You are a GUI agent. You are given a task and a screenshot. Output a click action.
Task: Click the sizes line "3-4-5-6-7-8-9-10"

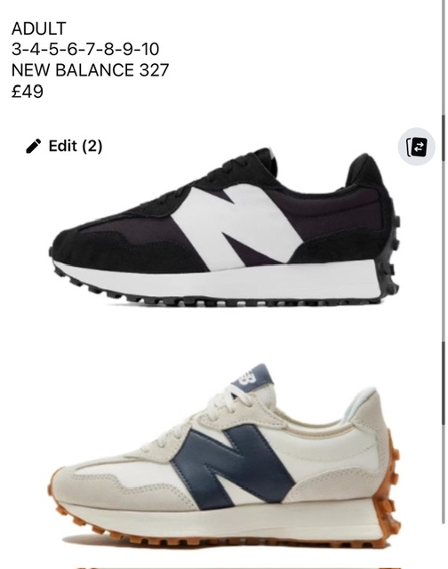click(85, 49)
